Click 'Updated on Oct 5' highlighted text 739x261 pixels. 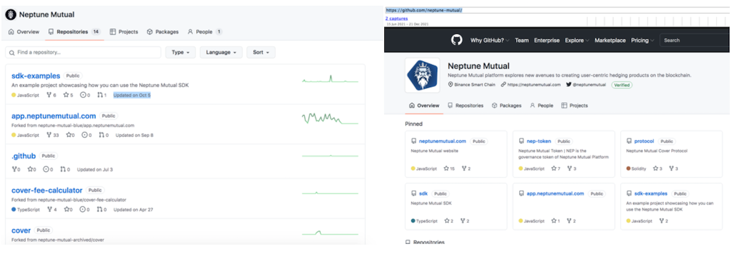(x=132, y=95)
